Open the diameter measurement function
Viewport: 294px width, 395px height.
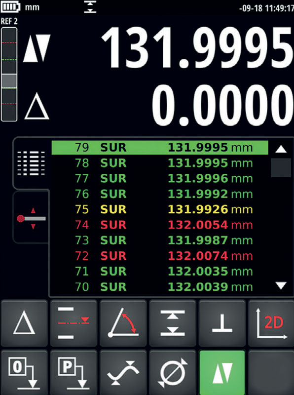(173, 373)
